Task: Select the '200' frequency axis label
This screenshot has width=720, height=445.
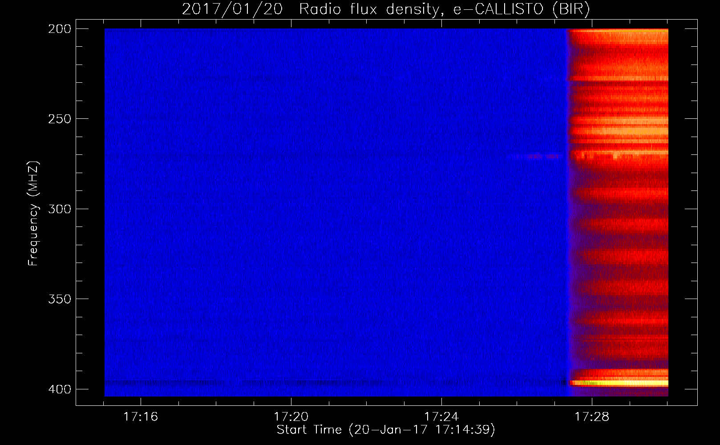Action: 59,29
